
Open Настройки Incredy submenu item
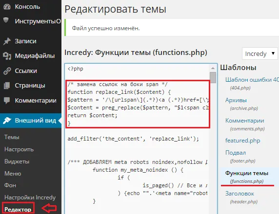point(30,197)
